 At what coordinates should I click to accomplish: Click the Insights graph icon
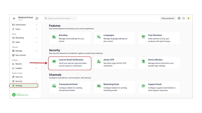13,68
